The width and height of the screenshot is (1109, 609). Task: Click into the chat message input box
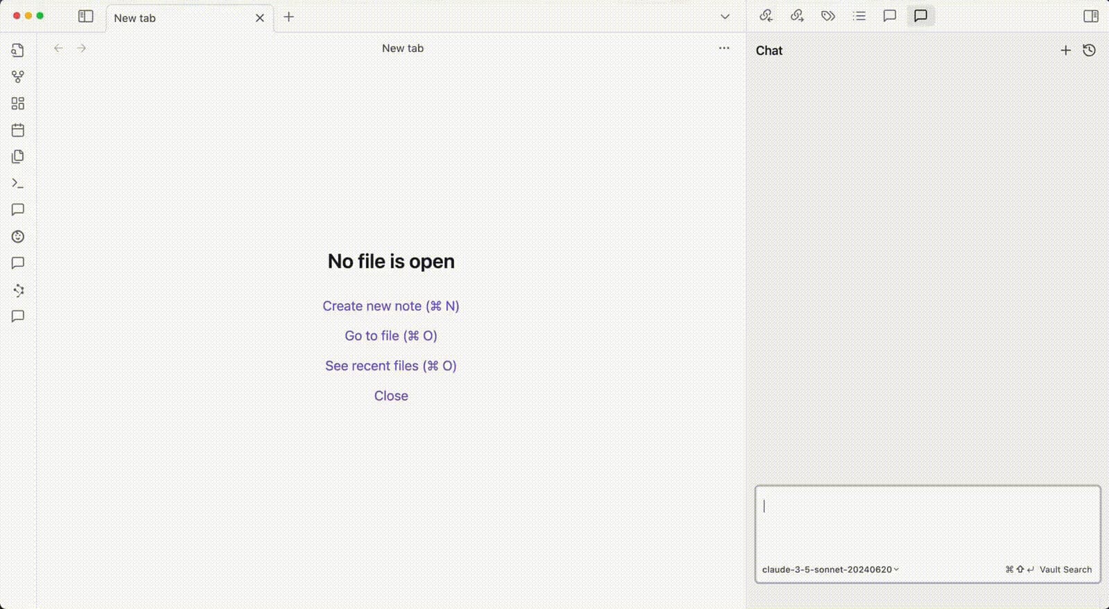(x=927, y=521)
